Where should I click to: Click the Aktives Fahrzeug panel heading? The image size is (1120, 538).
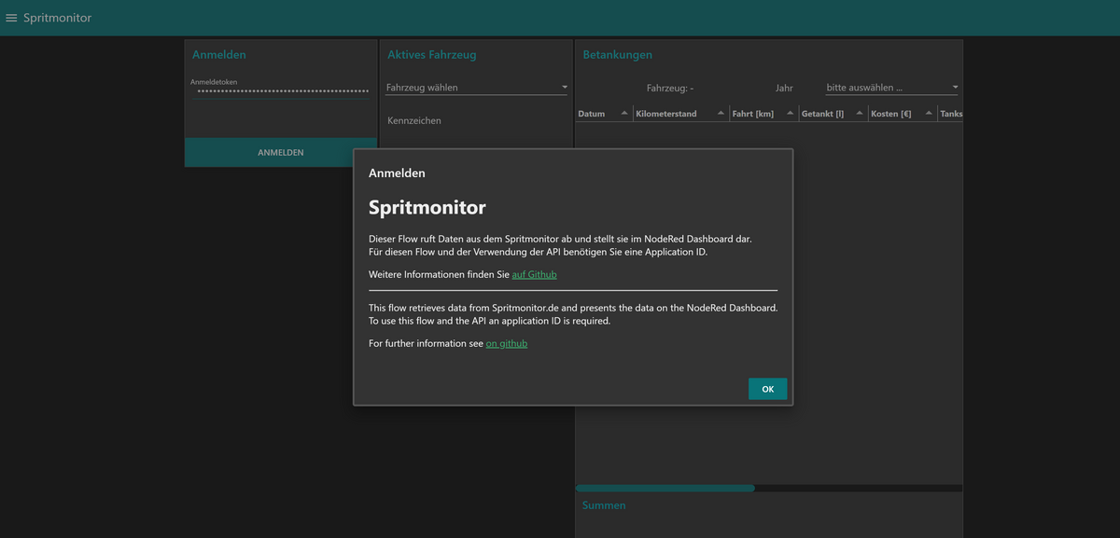click(x=431, y=55)
